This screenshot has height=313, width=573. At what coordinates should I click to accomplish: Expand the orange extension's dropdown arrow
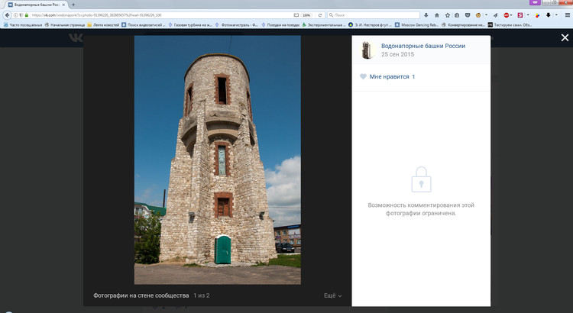[x=487, y=15]
